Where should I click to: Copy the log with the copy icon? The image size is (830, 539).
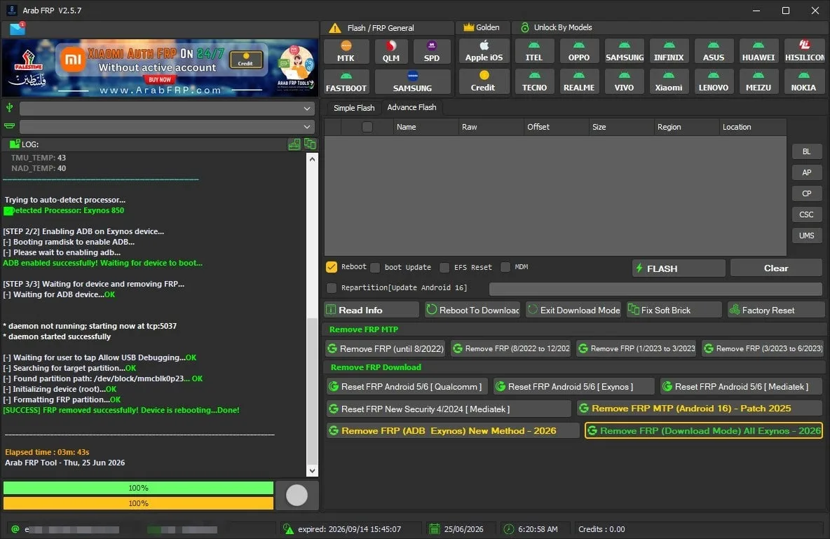point(310,144)
